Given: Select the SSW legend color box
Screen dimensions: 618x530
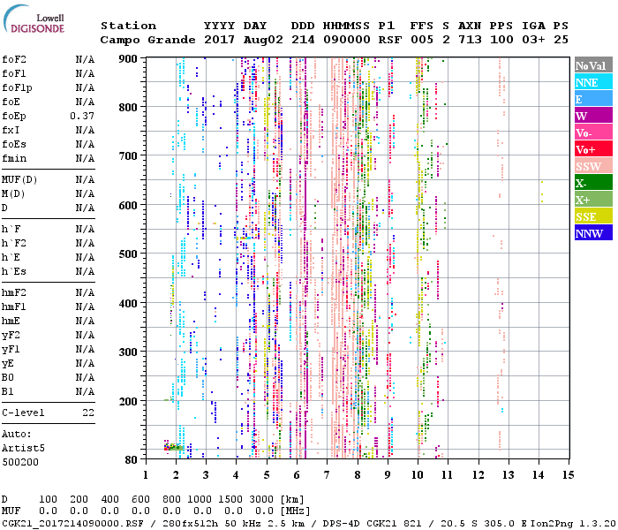Looking at the screenshot, I should pos(592,166).
